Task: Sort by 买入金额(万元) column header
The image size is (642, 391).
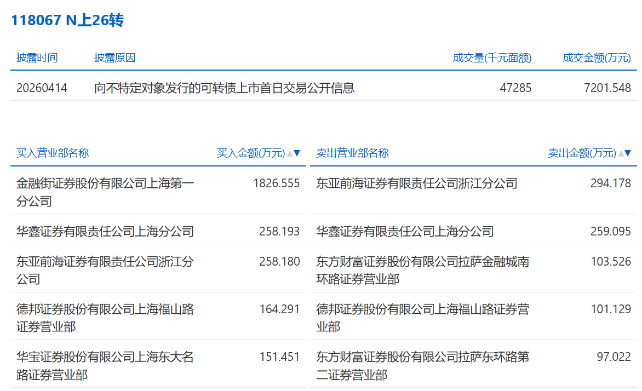Action: tap(251, 153)
